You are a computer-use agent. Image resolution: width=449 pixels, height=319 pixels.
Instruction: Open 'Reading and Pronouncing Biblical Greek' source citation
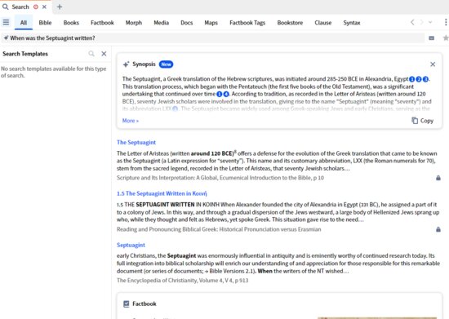[219, 229]
